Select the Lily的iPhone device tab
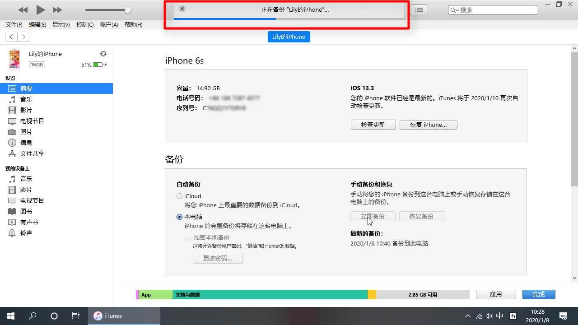This screenshot has height=325, width=578. pyautogui.click(x=289, y=37)
